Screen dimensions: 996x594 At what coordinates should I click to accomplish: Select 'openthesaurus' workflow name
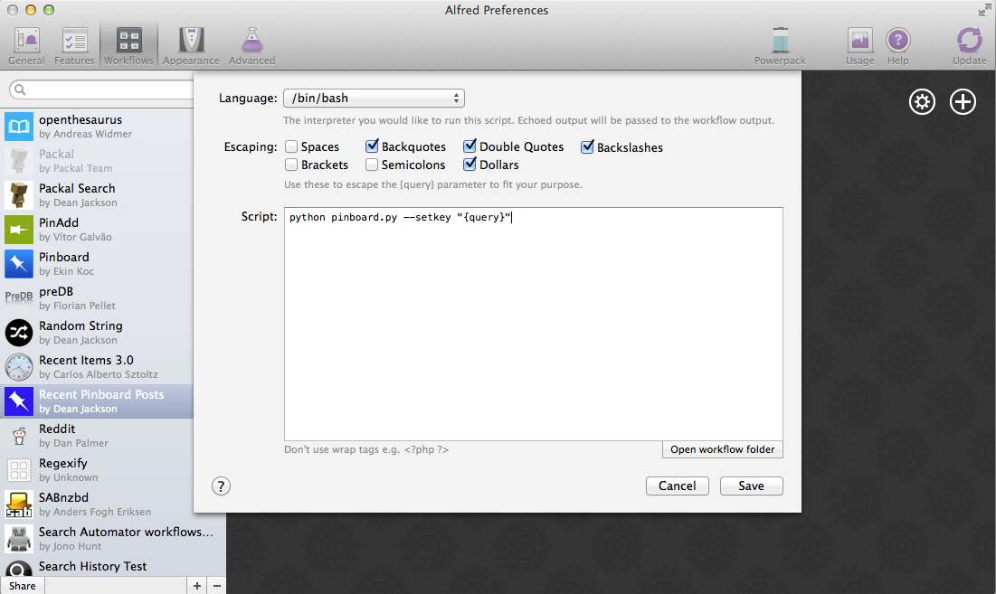pos(80,120)
